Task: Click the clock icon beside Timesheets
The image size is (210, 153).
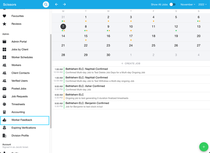Action: tap(4, 104)
